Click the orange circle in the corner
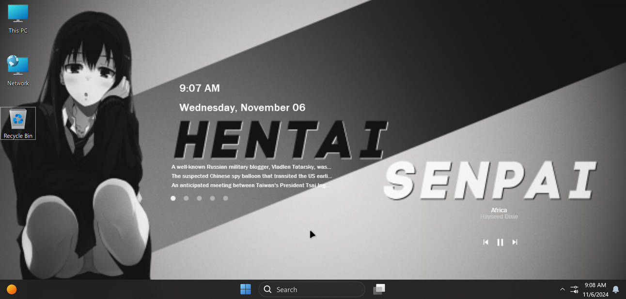This screenshot has width=626, height=299. 12,289
